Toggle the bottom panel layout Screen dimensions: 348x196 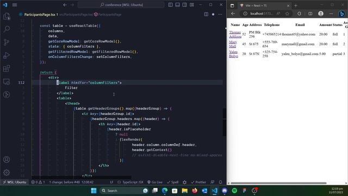point(177,5)
